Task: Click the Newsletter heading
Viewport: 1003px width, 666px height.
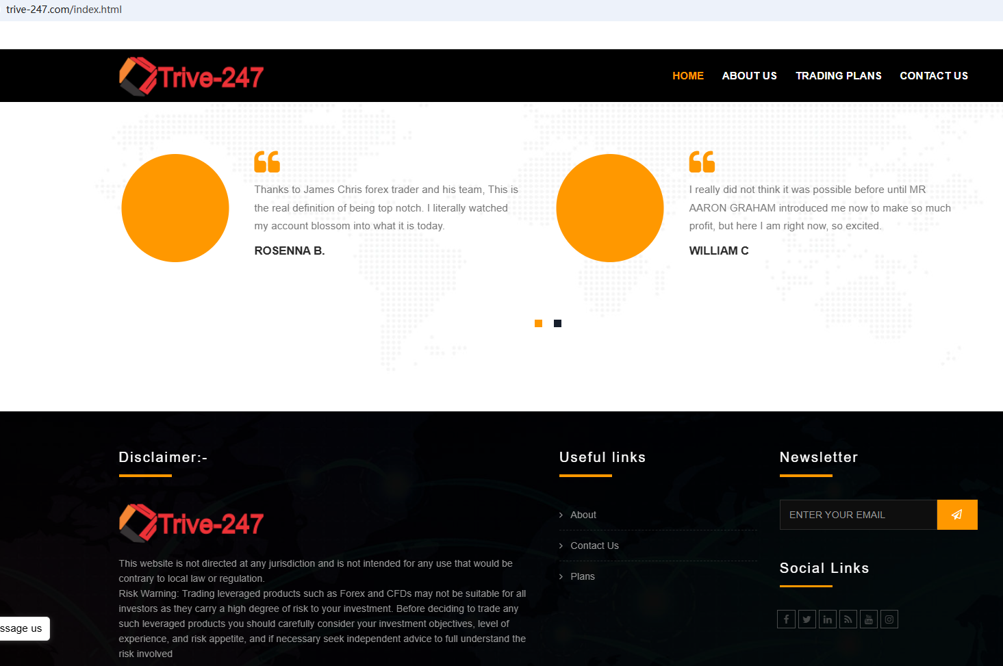Action: point(819,457)
